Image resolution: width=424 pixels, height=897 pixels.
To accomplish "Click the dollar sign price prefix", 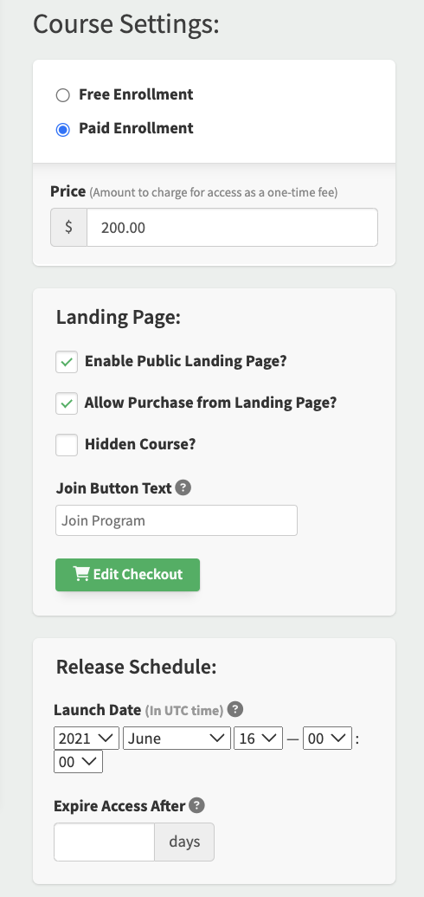I will tap(68, 227).
